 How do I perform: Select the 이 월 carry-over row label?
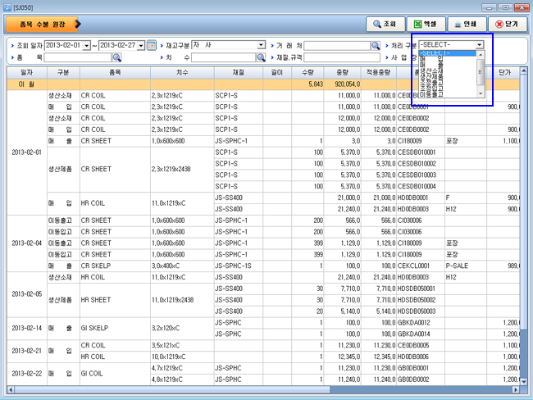point(27,84)
